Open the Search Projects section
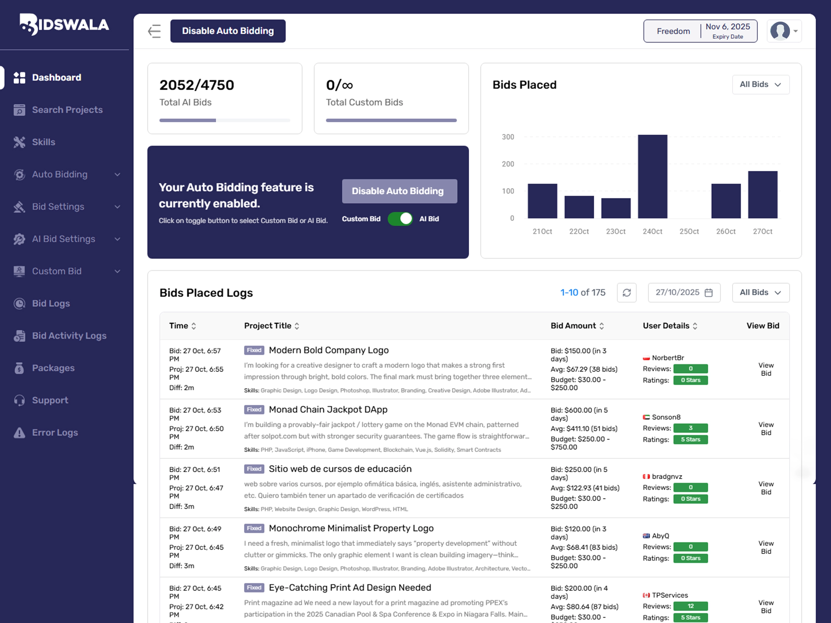 (67, 110)
